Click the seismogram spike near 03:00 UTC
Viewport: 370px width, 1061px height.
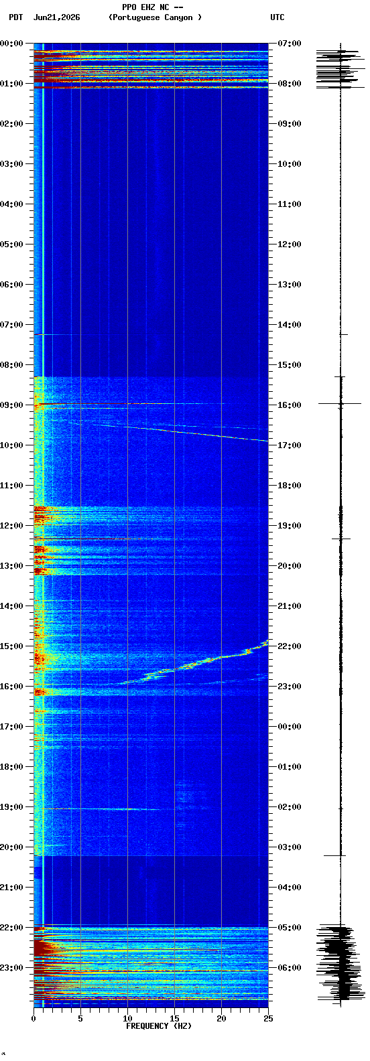pyautogui.click(x=334, y=855)
